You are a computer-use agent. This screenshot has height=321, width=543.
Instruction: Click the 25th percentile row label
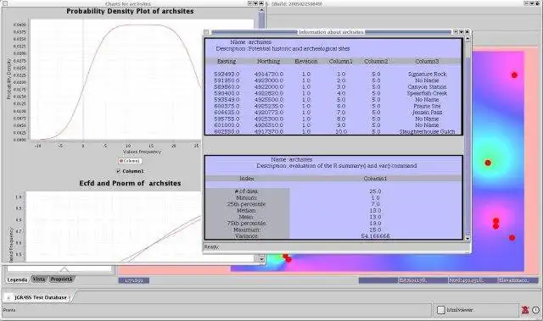246,204
